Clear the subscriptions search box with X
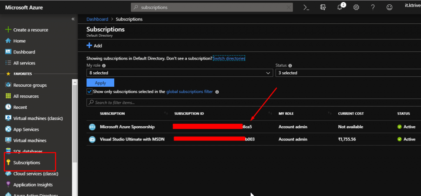The image size is (421, 196). tap(289, 7)
